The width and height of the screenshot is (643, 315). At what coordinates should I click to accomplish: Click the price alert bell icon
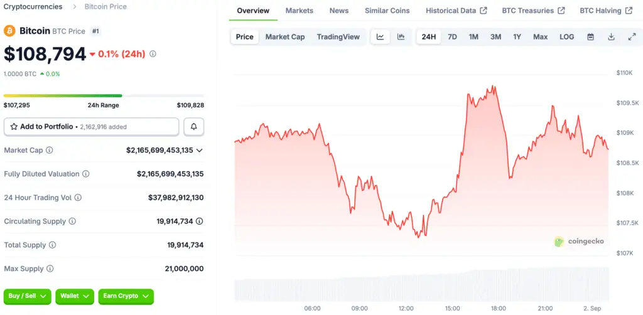pos(193,127)
